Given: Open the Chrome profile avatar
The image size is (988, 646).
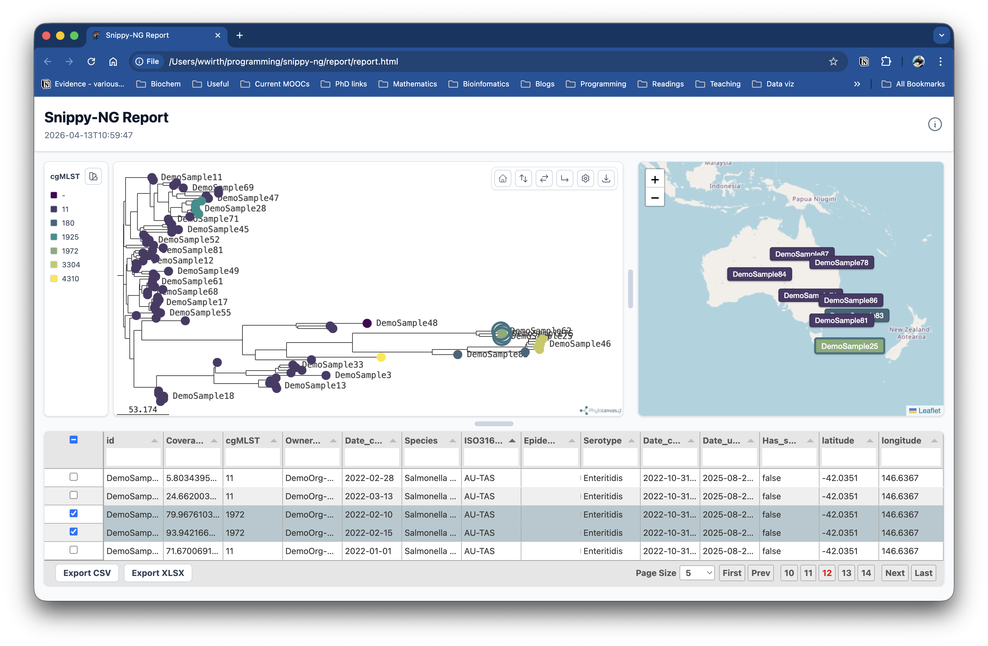Looking at the screenshot, I should point(918,61).
